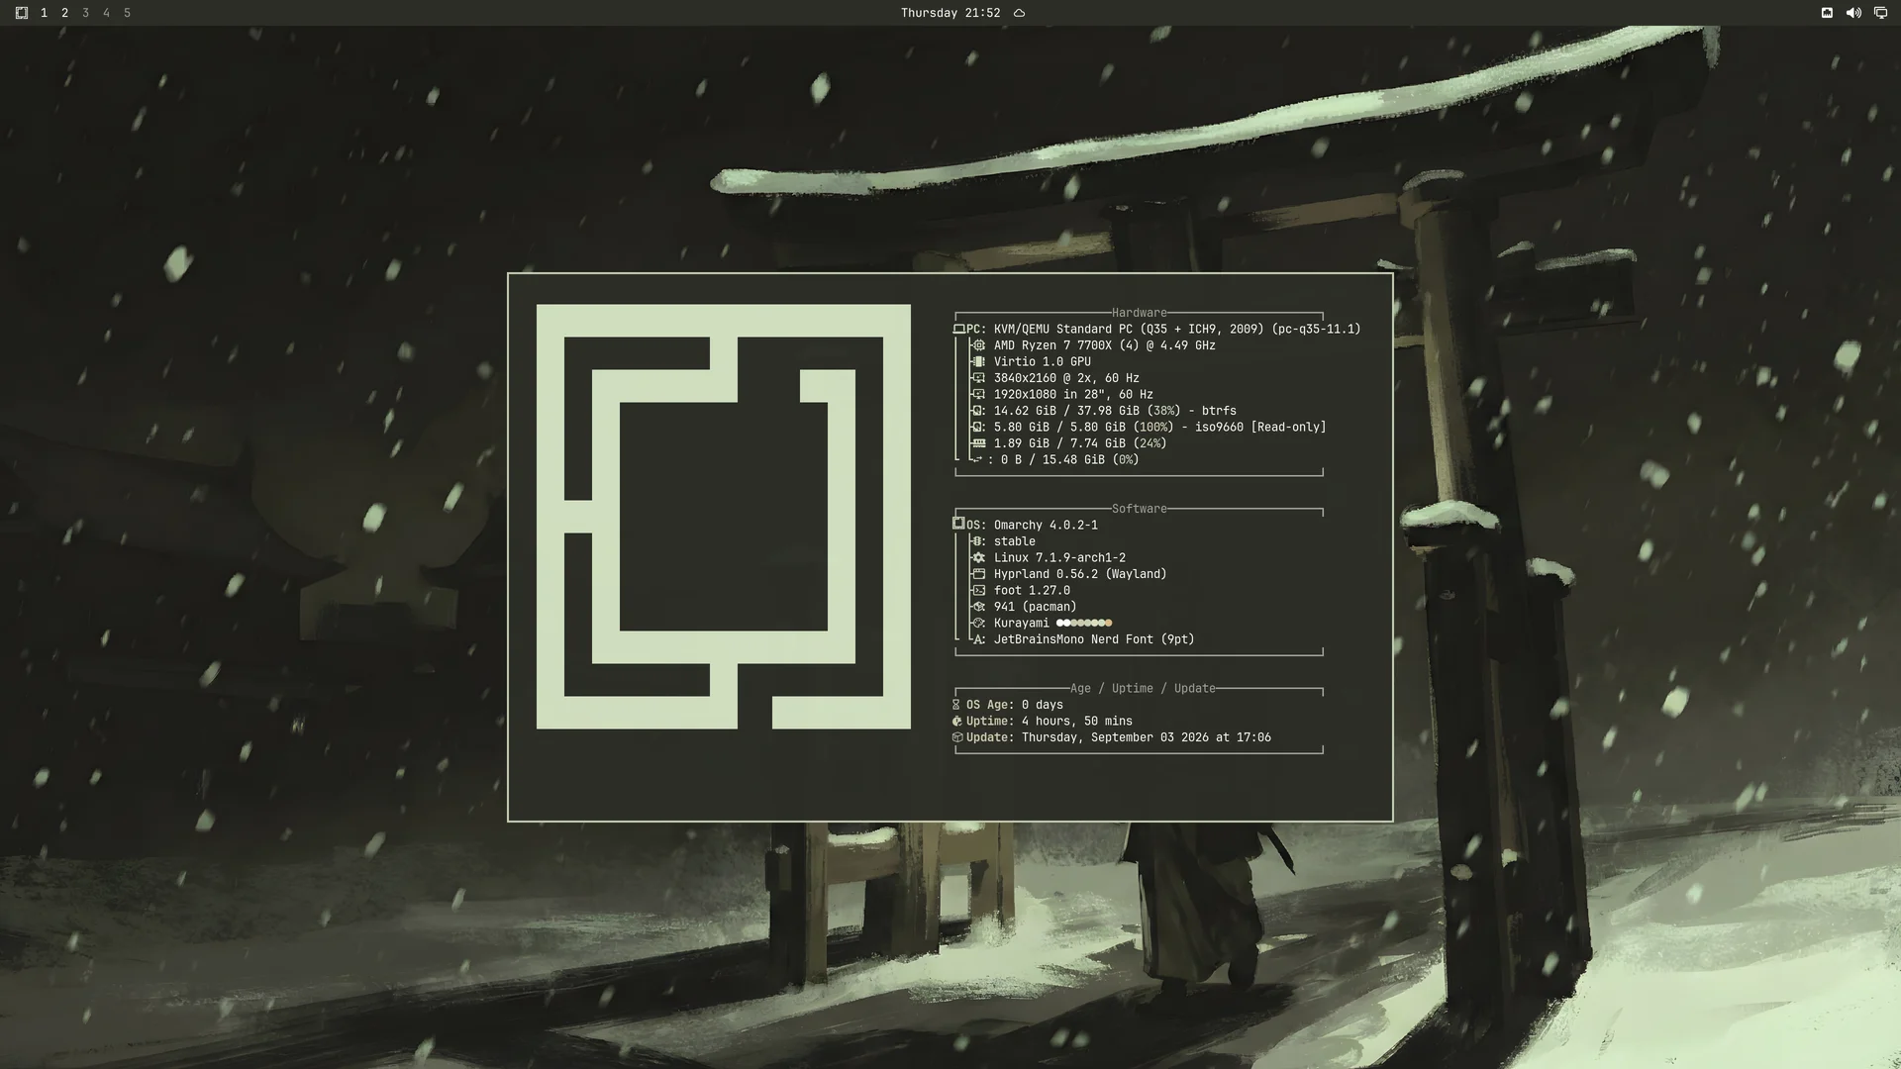Click the screen recording display tray icon

click(1880, 13)
